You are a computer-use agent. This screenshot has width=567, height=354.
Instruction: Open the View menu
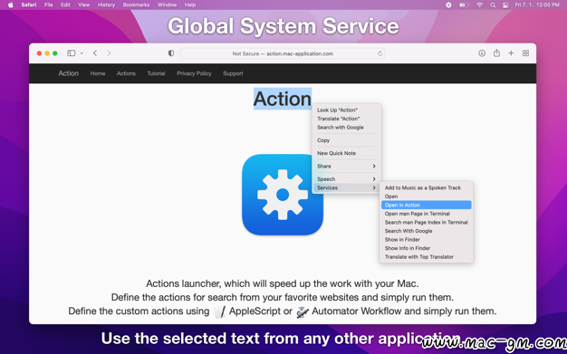click(x=84, y=5)
